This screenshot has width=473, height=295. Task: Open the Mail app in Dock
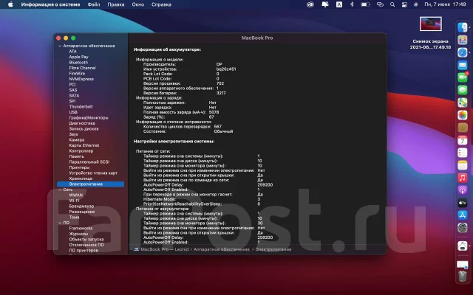(x=463, y=65)
